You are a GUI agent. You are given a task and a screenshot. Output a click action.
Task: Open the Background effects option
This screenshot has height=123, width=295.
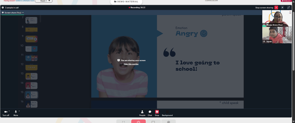coord(167,113)
